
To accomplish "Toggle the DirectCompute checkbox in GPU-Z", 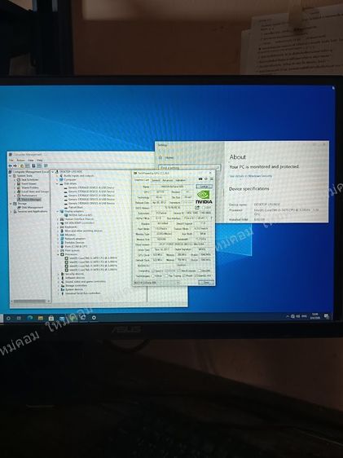I will (178, 271).
